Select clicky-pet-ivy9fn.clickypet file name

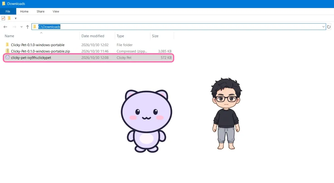tap(31, 57)
